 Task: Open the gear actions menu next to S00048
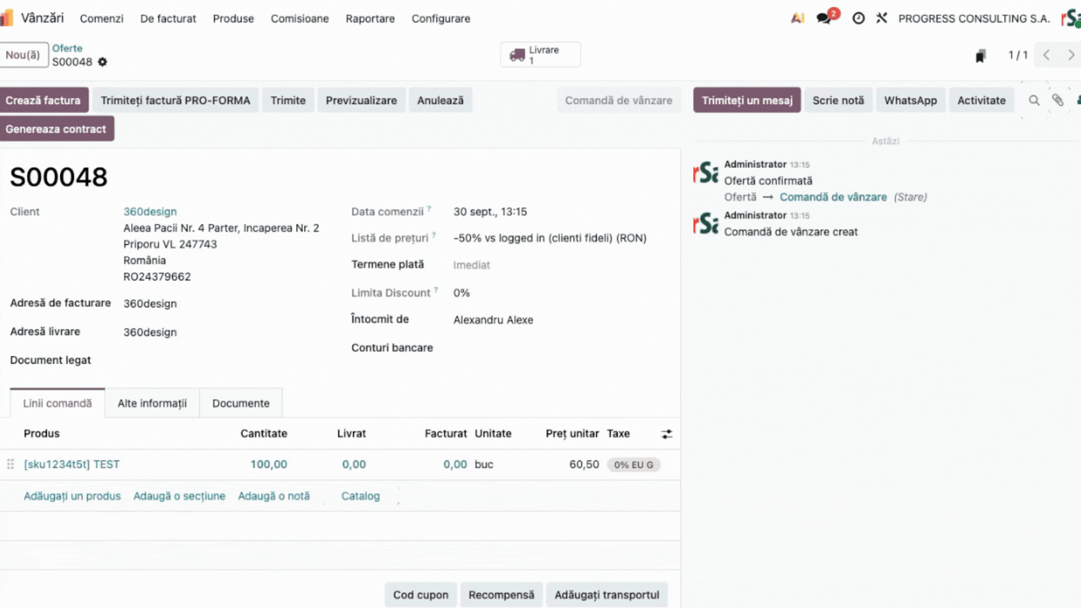pyautogui.click(x=102, y=62)
